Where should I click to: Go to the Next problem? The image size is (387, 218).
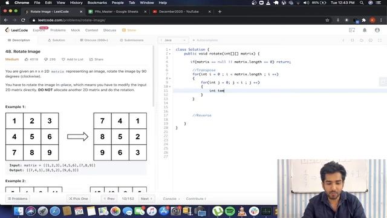point(146,199)
